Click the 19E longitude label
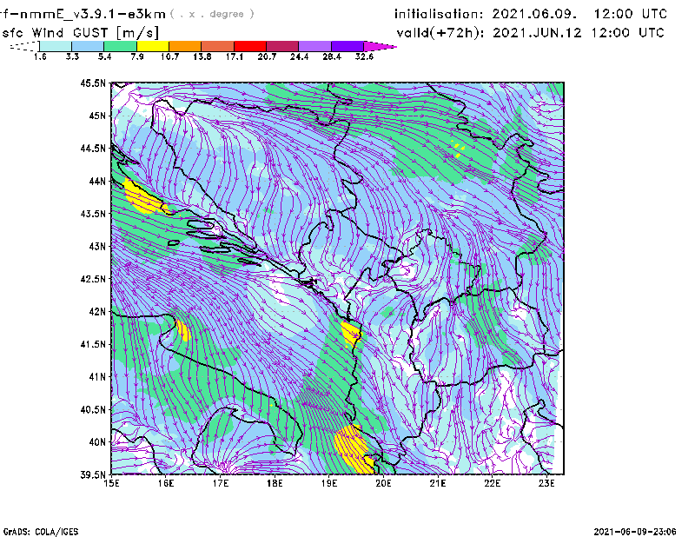Image resolution: width=695 pixels, height=537 pixels. coord(329,483)
